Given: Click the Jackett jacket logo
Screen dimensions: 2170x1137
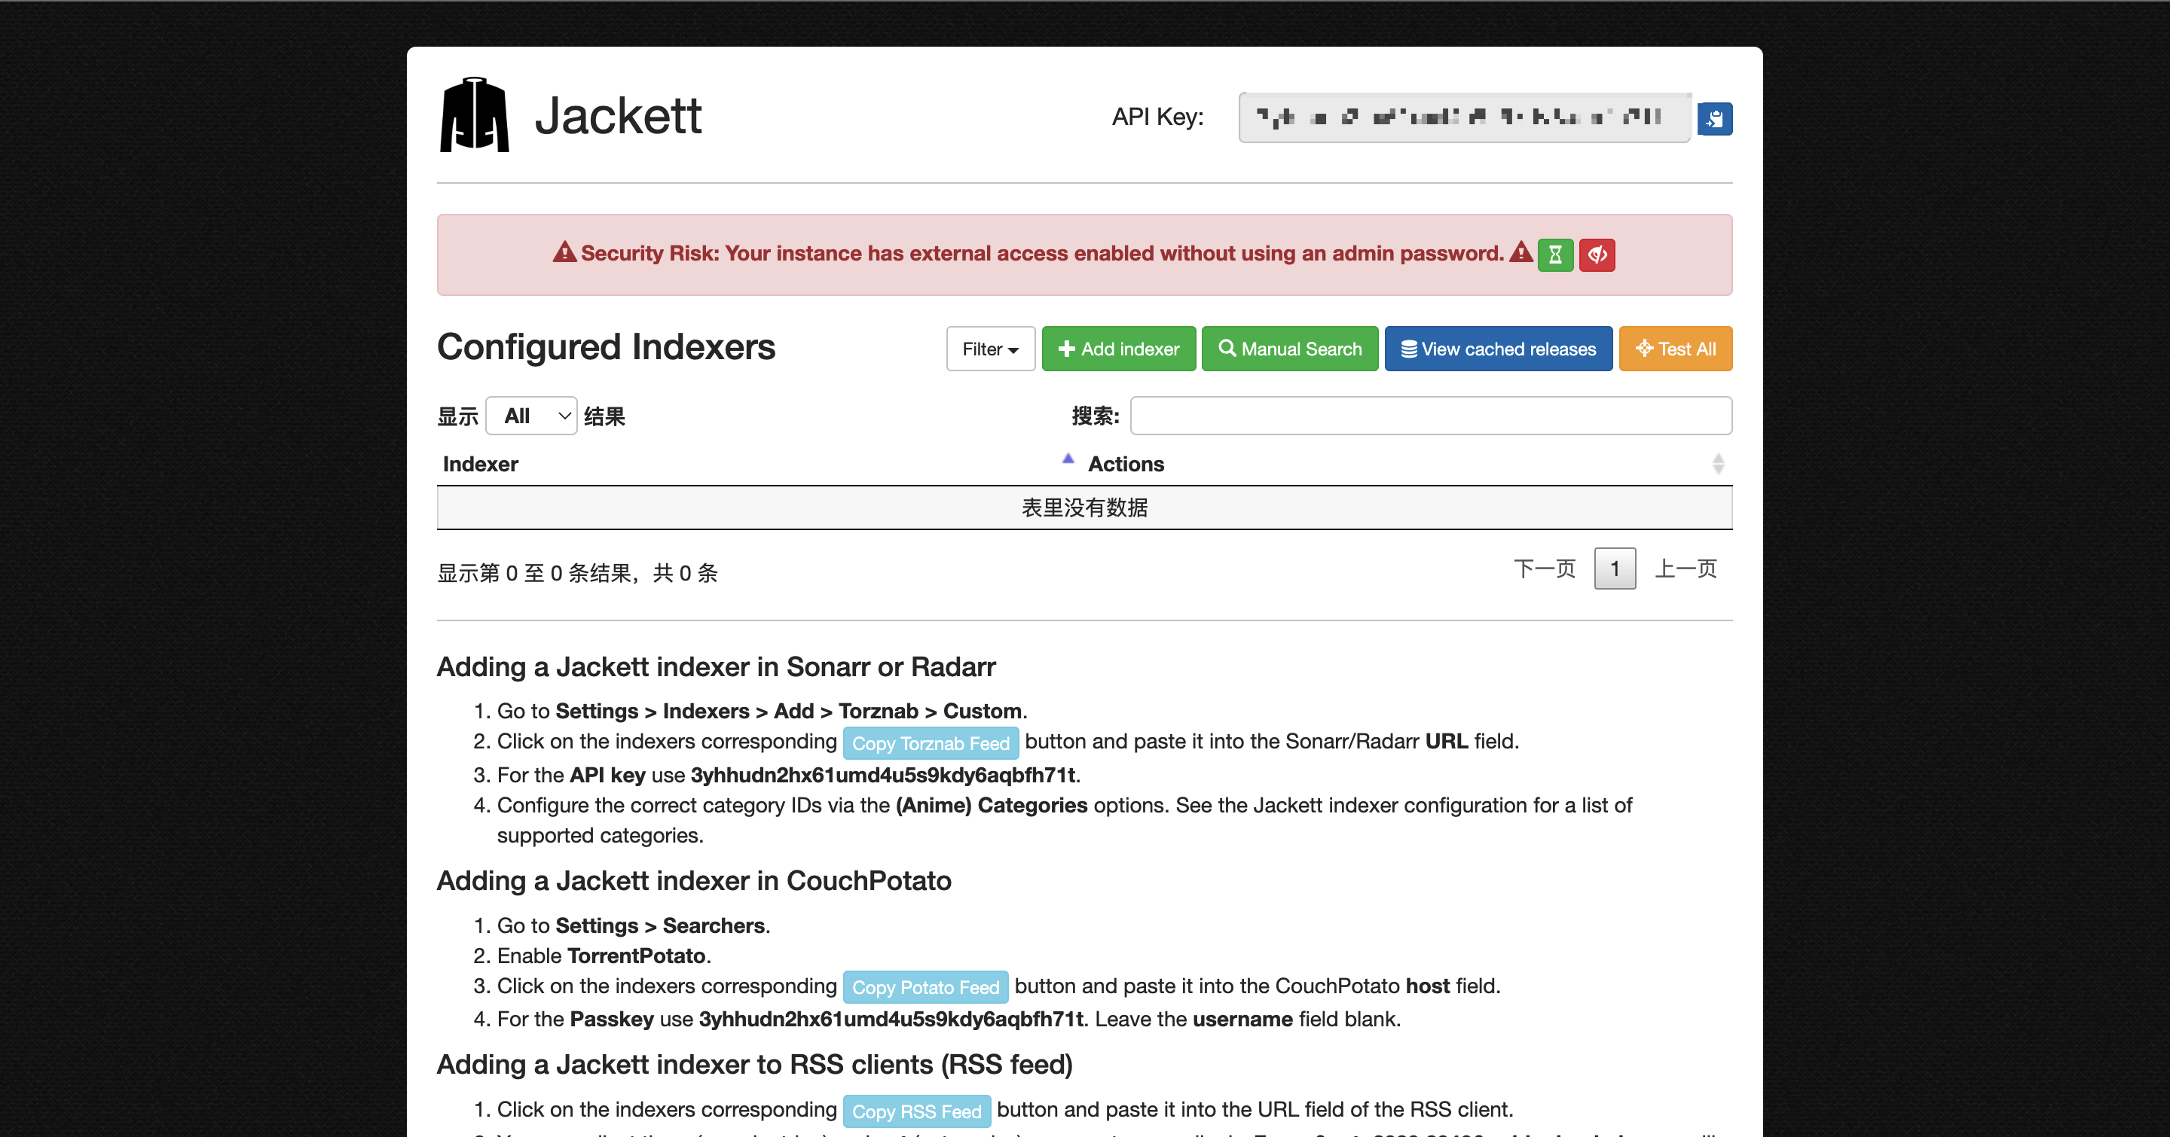Looking at the screenshot, I should point(474,115).
